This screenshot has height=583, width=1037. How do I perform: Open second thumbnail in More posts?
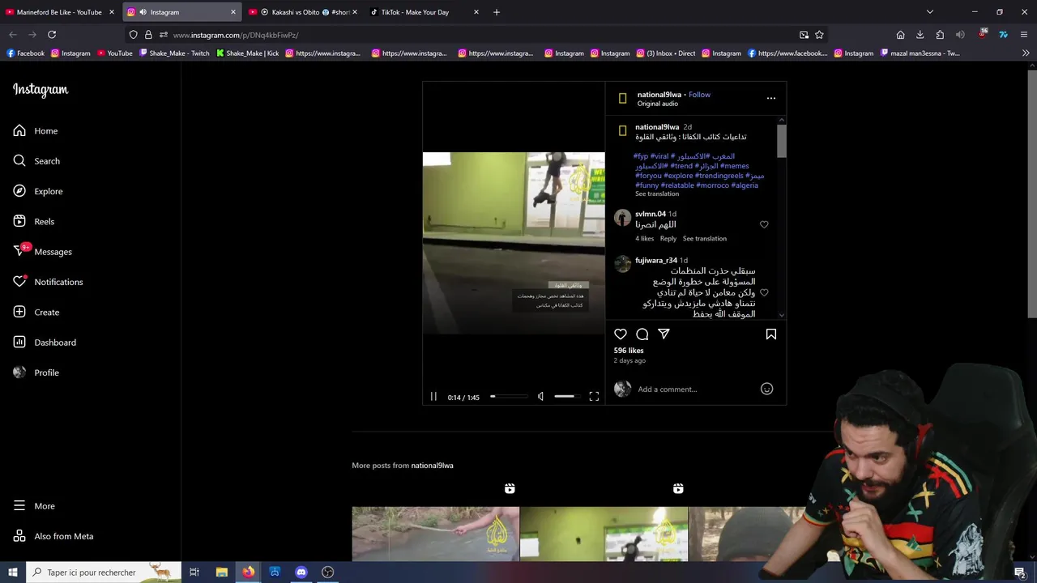coord(604,534)
